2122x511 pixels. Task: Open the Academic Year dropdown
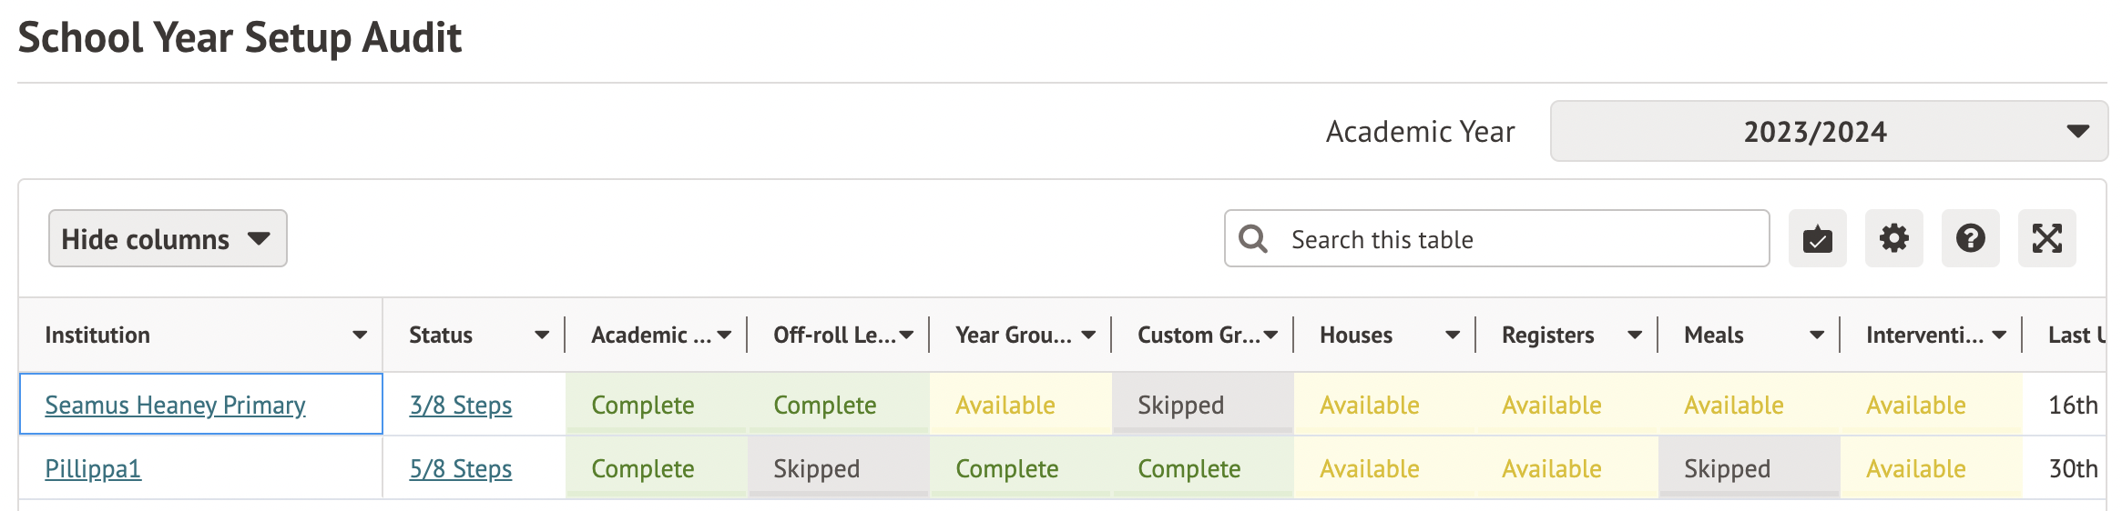point(1828,132)
